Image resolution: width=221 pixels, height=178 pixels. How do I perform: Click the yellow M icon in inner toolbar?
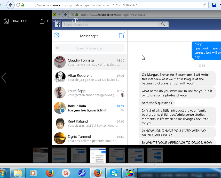click(x=54, y=14)
